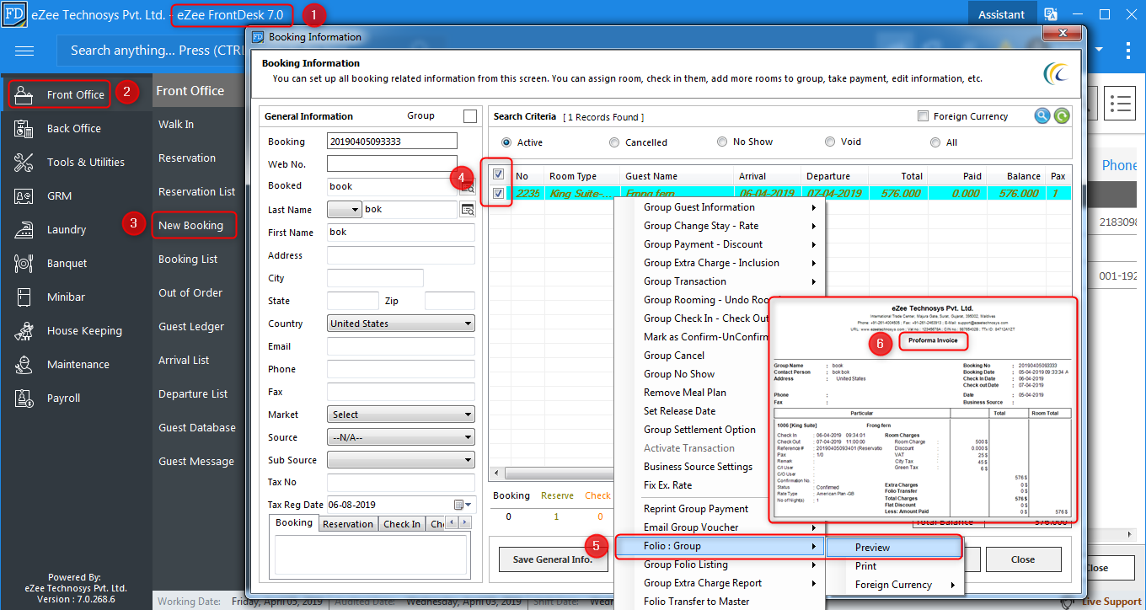Screen dimensions: 1146x610
Task: Click dropdown arrow next to three-dot menu
Action: 1099,51
